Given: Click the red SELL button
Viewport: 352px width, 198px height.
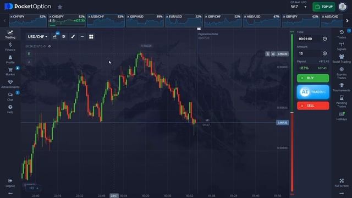Looking at the screenshot, I should (x=313, y=106).
